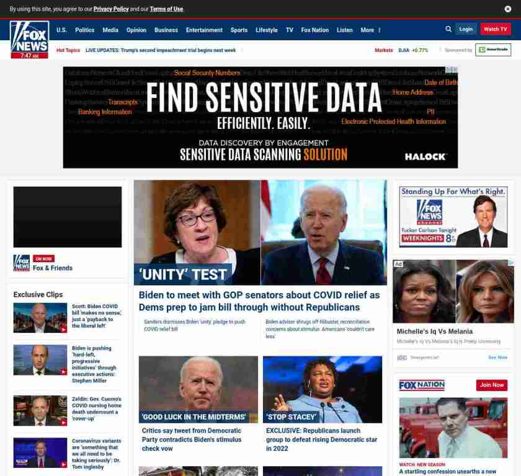The image size is (521, 476).
Task: Open the Politics menu item
Action: [x=85, y=30]
